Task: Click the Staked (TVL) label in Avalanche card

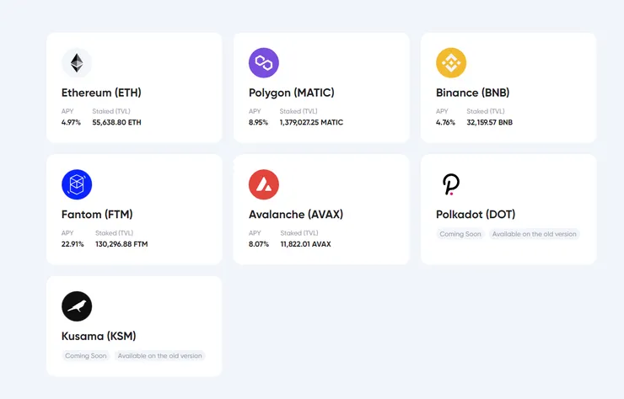Action: click(299, 233)
